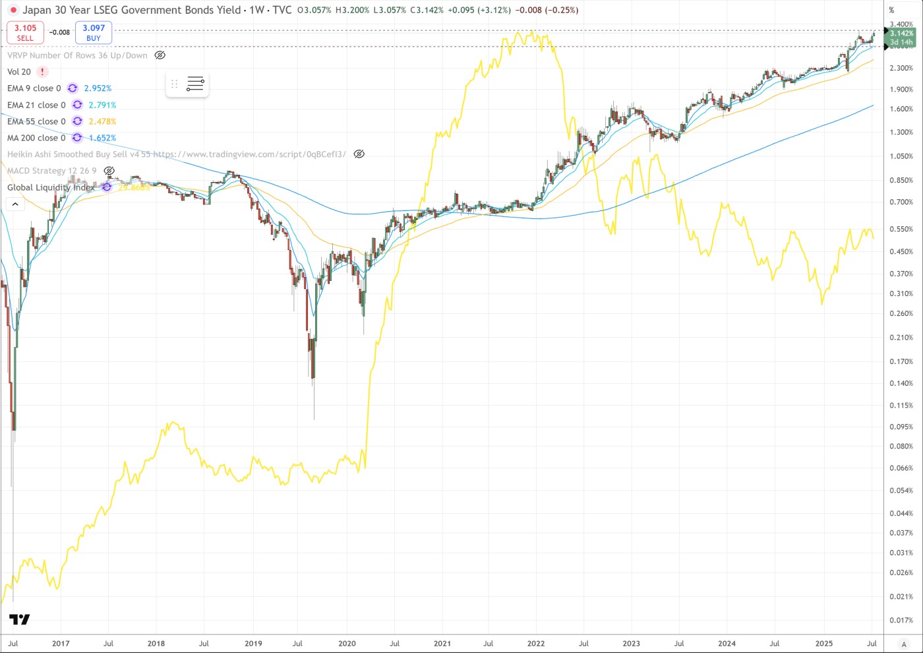
Task: Show the hidden VRVP indicator via eye icon
Action: pos(160,55)
